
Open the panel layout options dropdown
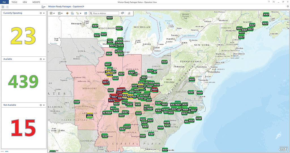coord(43,7)
